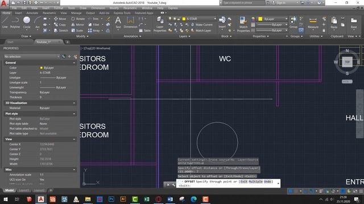Switch to the Annotate ribbon tab
This screenshot has width=364, height=204.
32,13
